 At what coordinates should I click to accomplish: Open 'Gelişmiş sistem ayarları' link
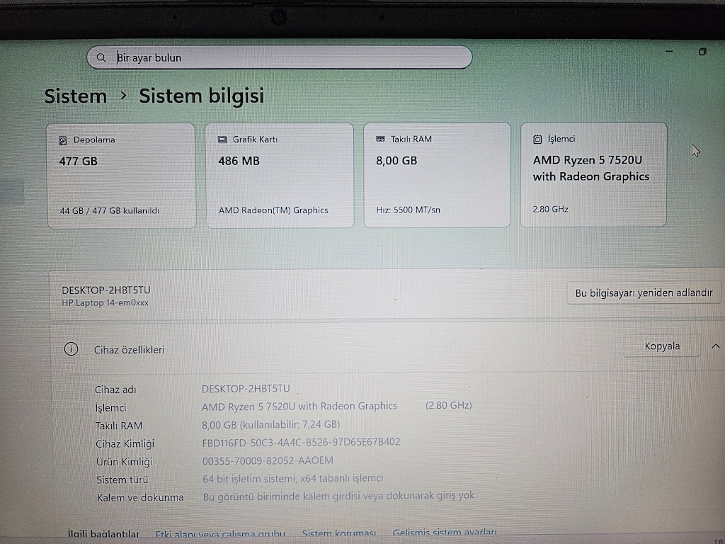coord(445,533)
